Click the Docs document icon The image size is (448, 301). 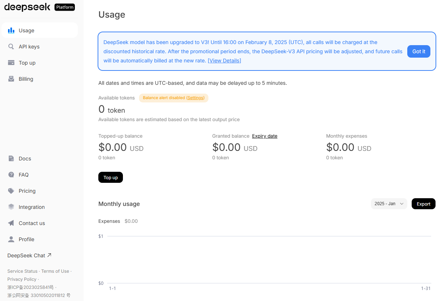11,159
